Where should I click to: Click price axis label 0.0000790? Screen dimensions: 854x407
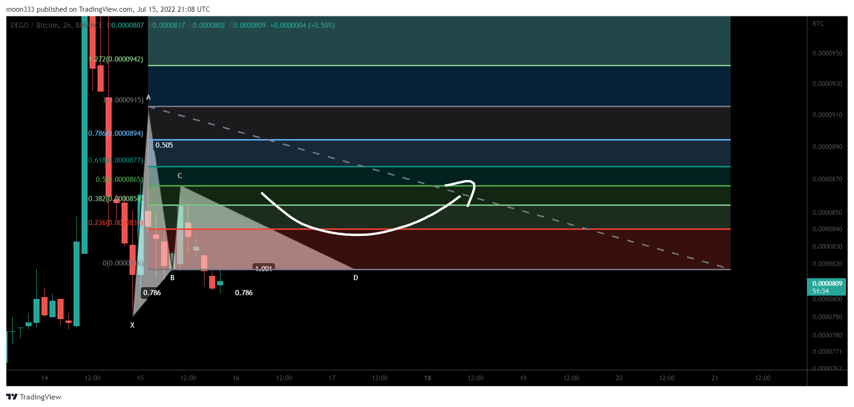pos(827,317)
